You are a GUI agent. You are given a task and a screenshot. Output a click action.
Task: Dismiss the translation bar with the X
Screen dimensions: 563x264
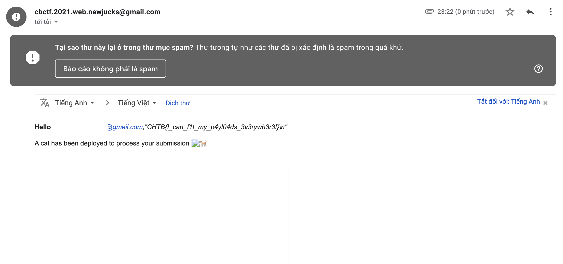click(545, 103)
